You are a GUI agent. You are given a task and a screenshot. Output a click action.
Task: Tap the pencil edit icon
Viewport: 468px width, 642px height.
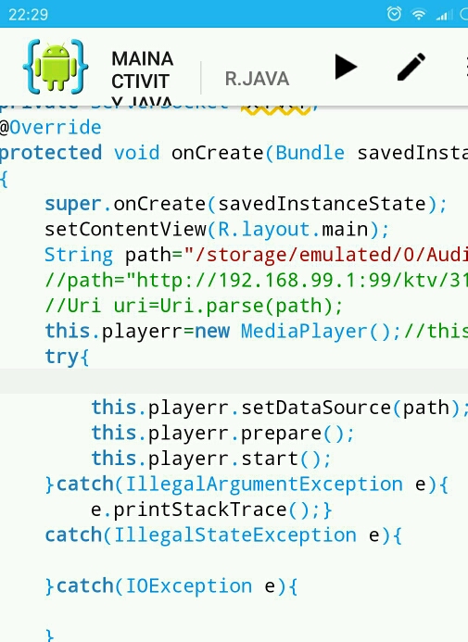[x=411, y=67]
